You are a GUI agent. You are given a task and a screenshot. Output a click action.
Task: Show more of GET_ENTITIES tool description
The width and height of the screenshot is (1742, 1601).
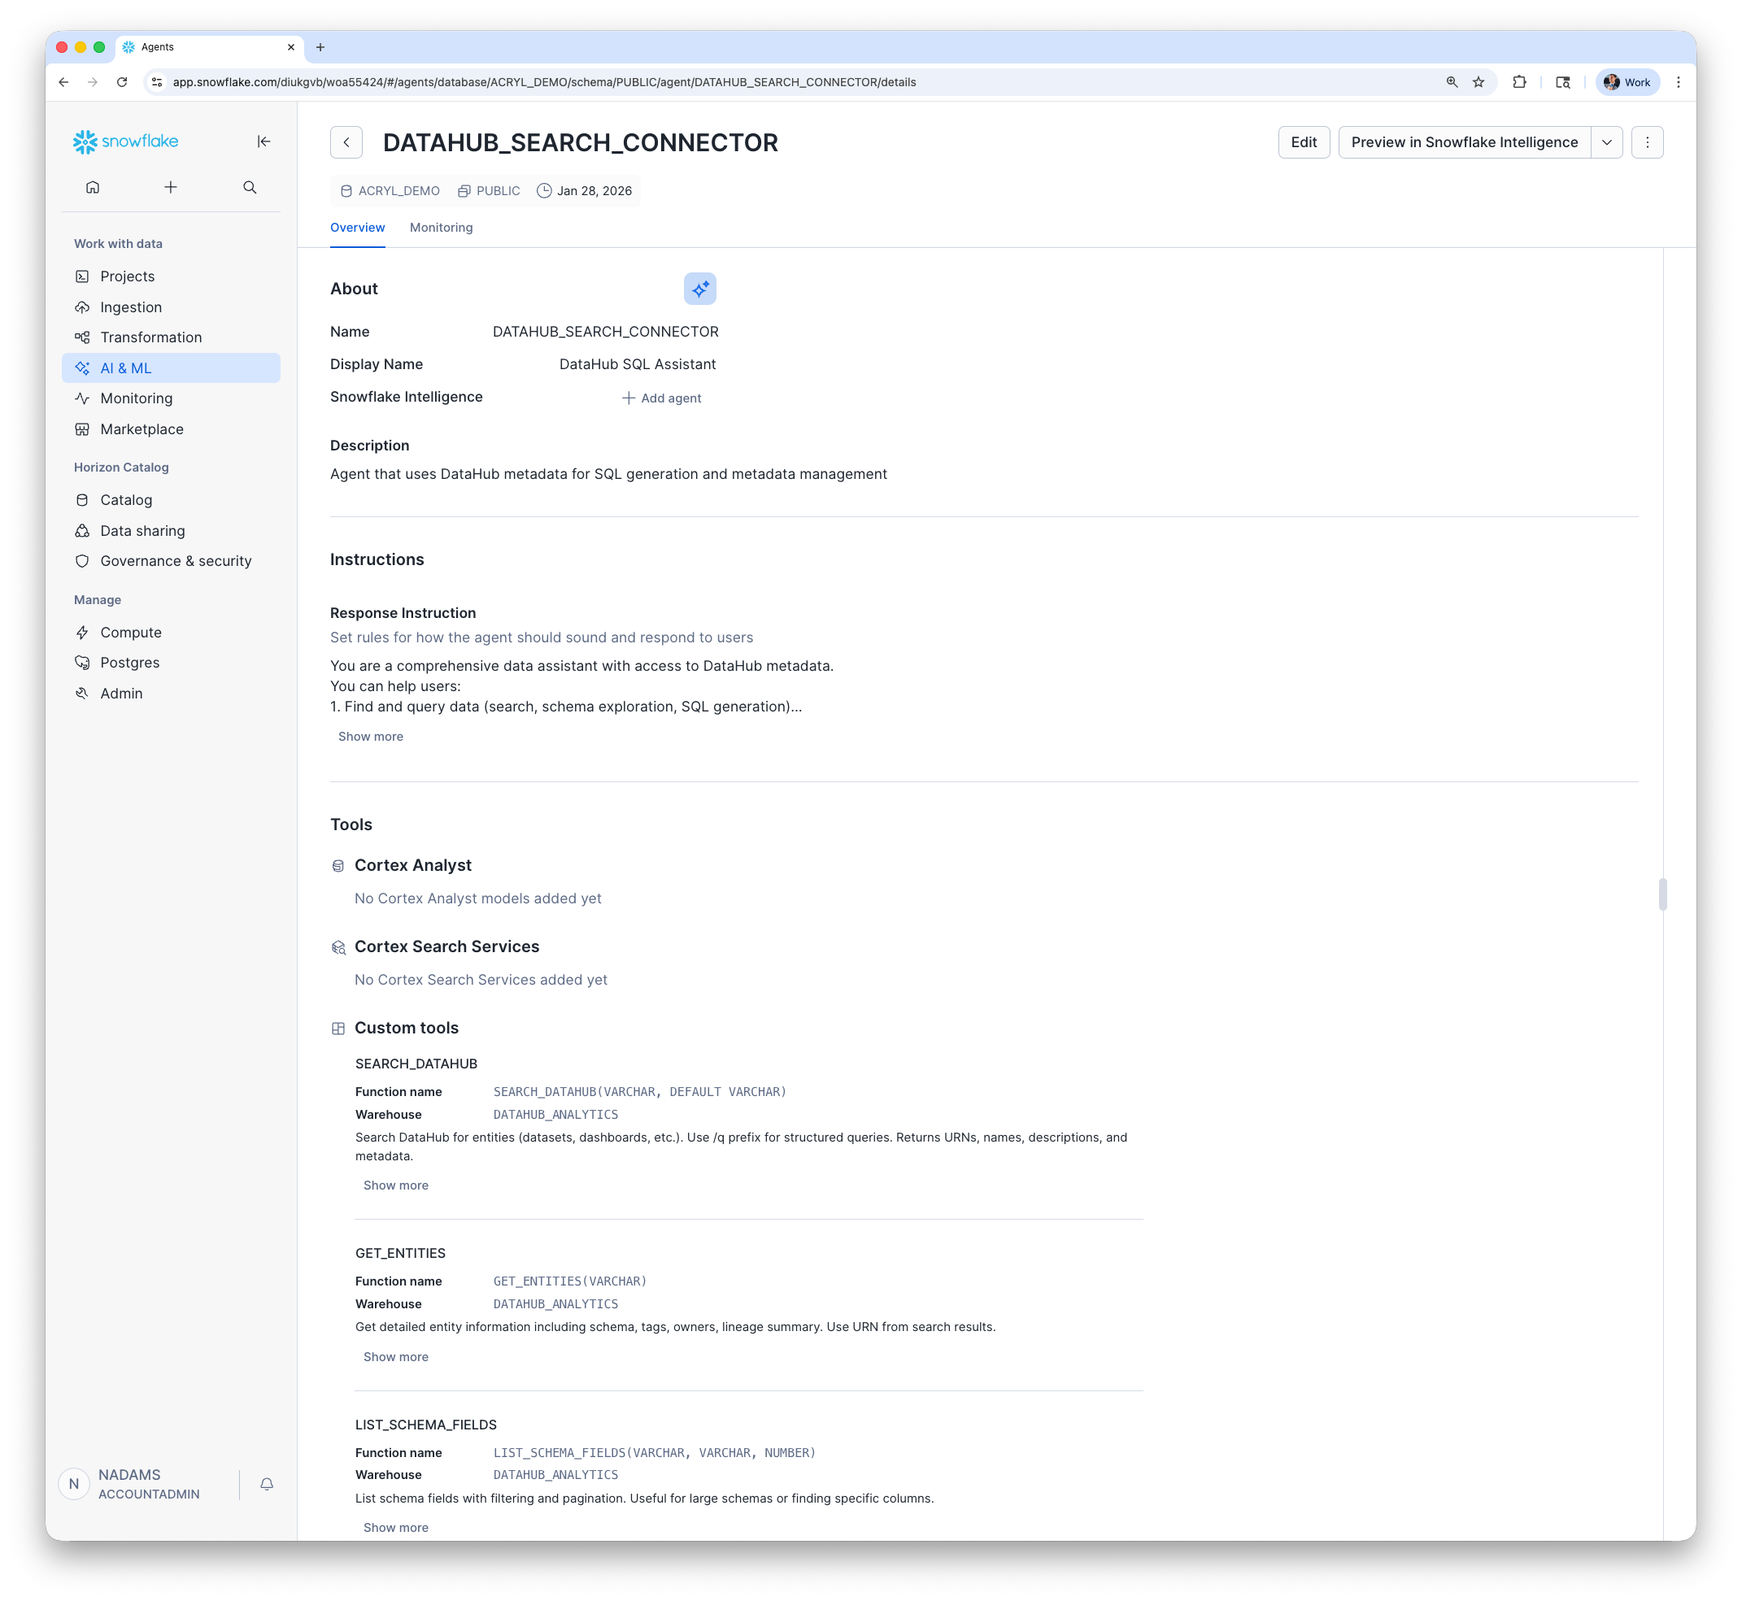click(x=395, y=1357)
